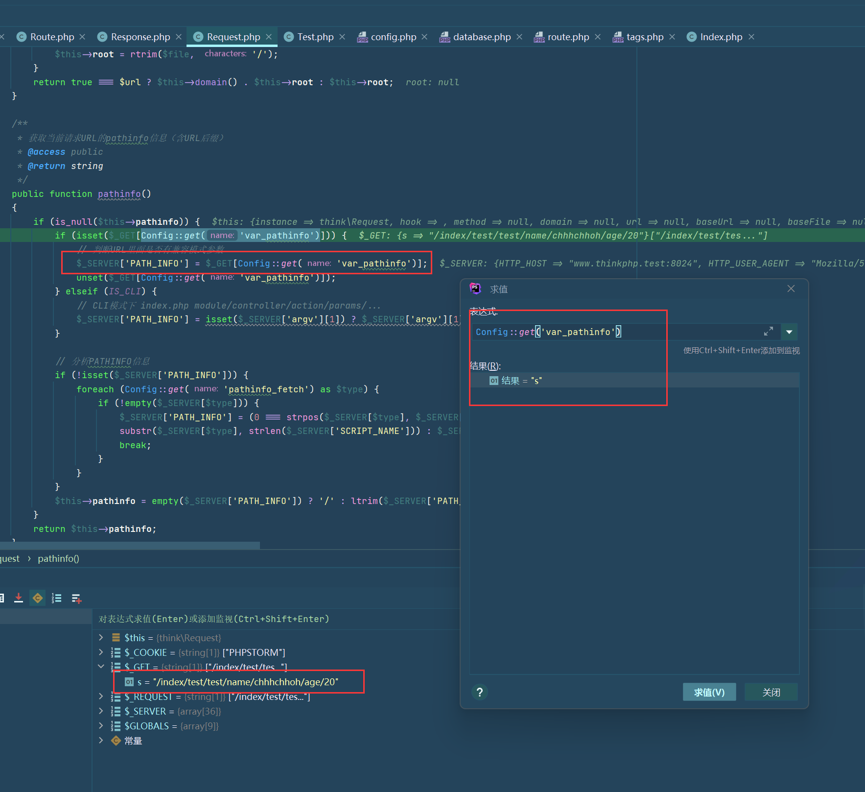
Task: Click the 'var_pathinfo' name hint on highlighted line
Action: 222,236
